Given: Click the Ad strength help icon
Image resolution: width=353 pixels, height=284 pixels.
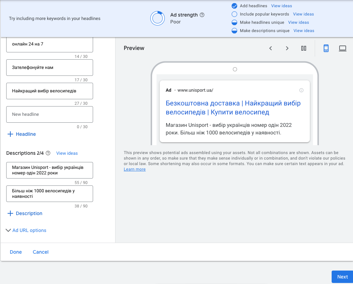Looking at the screenshot, I should (x=202, y=15).
